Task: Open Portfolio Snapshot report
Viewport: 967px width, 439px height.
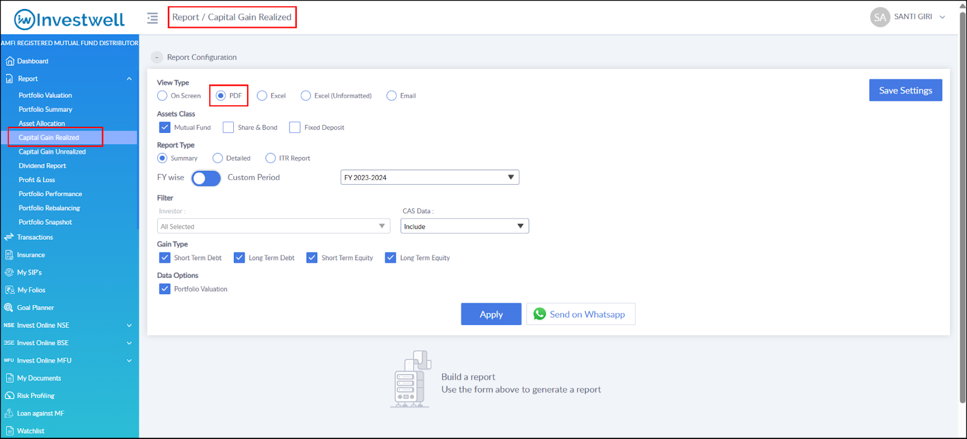Action: [45, 222]
